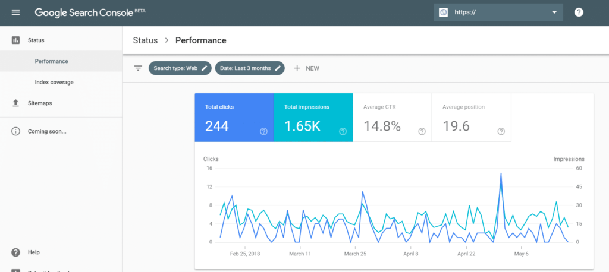Click the 19.6 average position value
The image size is (609, 272).
pos(456,126)
